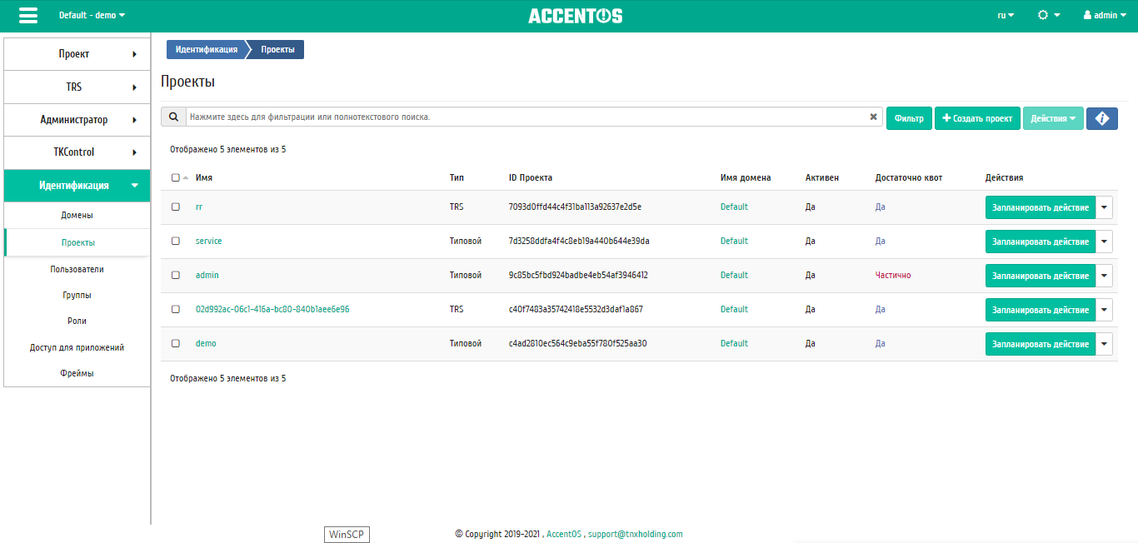Viewport: 1138px width, 543px height.
Task: Open the Пользователи menu item
Action: click(77, 269)
